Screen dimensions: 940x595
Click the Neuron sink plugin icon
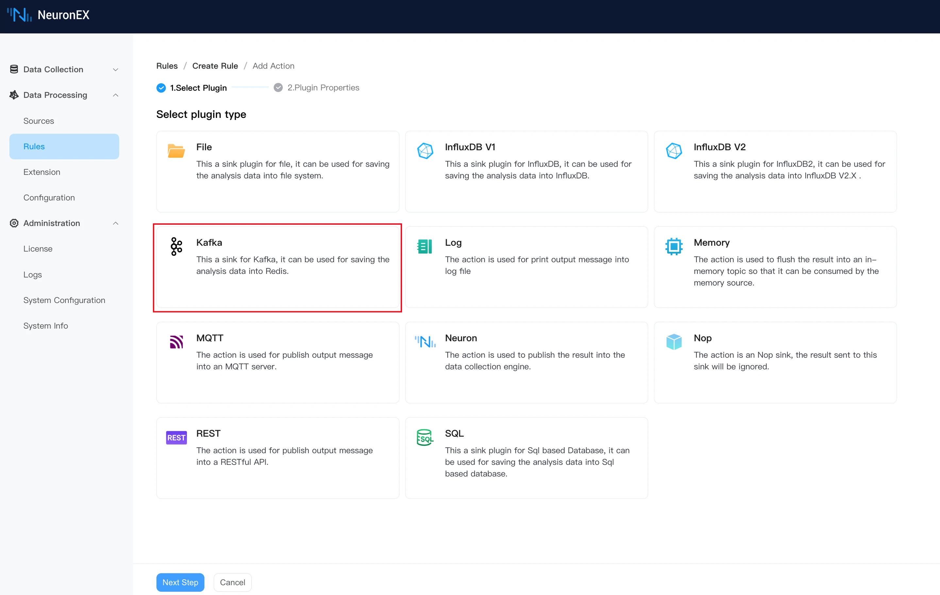[425, 342]
